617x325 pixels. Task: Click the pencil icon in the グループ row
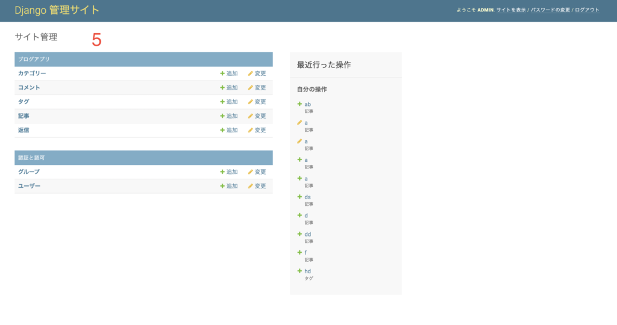coord(250,172)
